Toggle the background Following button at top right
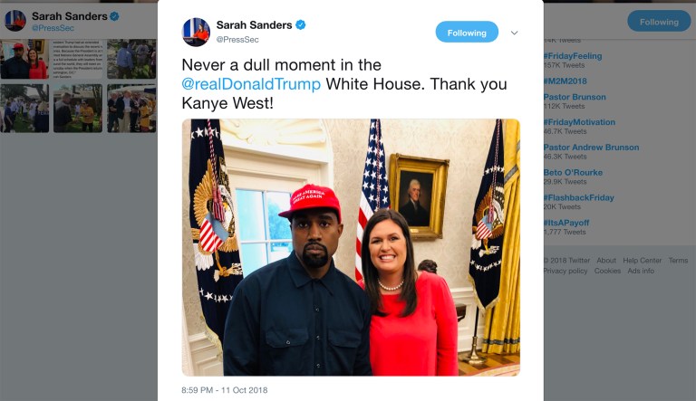The image size is (696, 401). coord(659,22)
